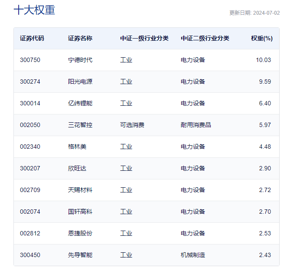Viewport: 303px width, 277px height.
Task: Click the 中证一级行业分类 column header
Action: click(144, 38)
